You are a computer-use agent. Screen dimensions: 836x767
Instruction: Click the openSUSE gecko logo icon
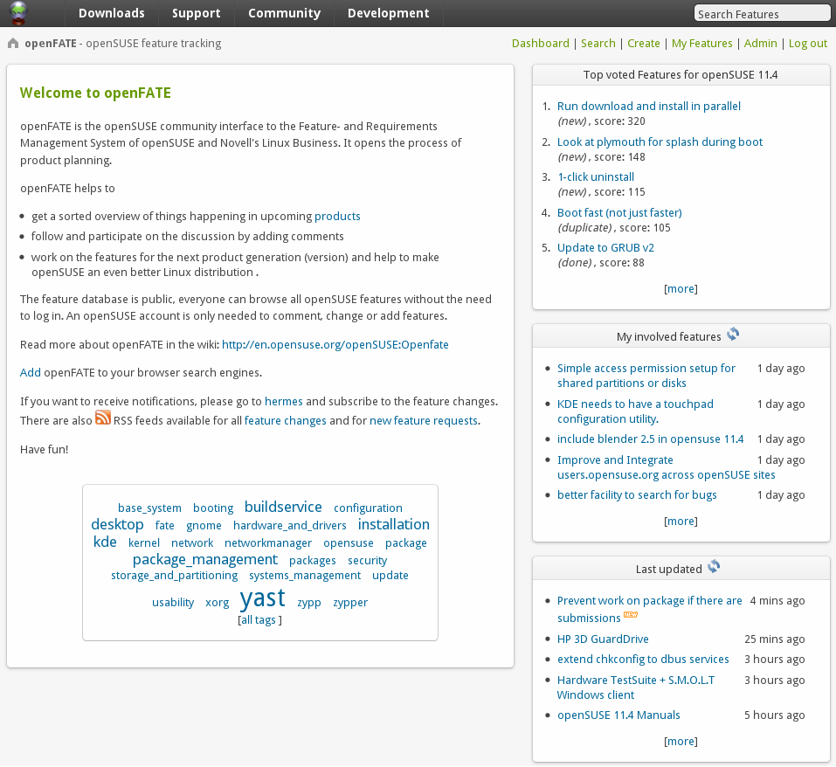(x=18, y=13)
